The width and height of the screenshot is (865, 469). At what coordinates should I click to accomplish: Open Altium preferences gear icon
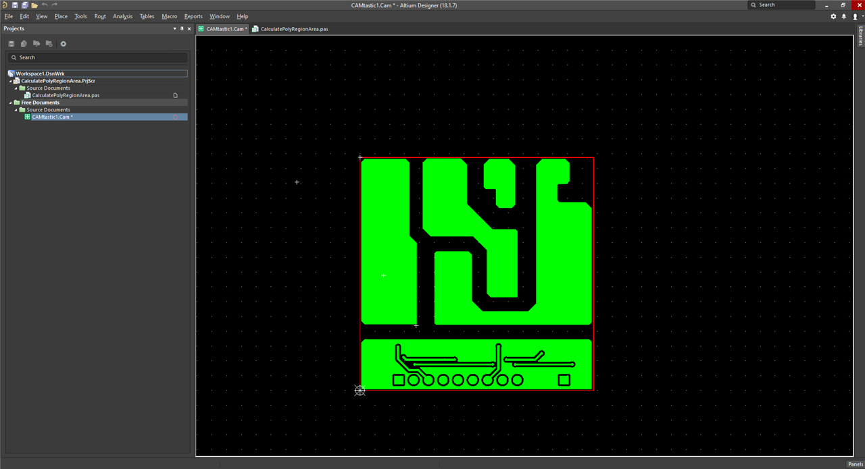833,16
